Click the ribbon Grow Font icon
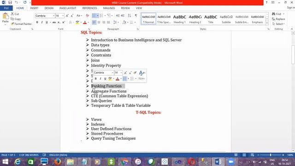 67,16
